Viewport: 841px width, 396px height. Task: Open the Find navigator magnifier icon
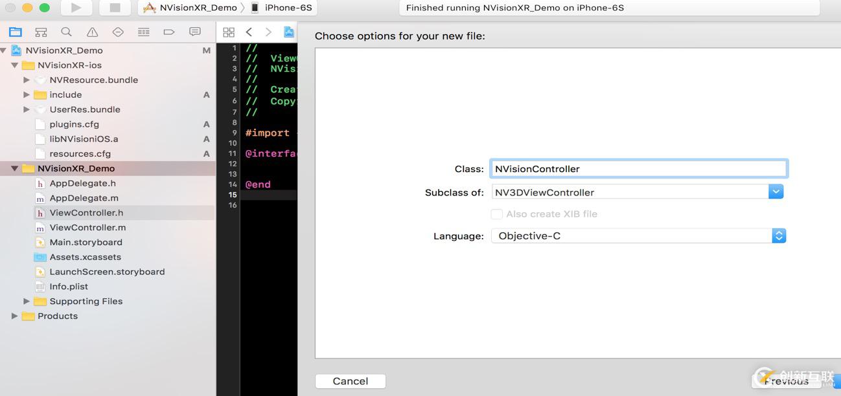(66, 32)
